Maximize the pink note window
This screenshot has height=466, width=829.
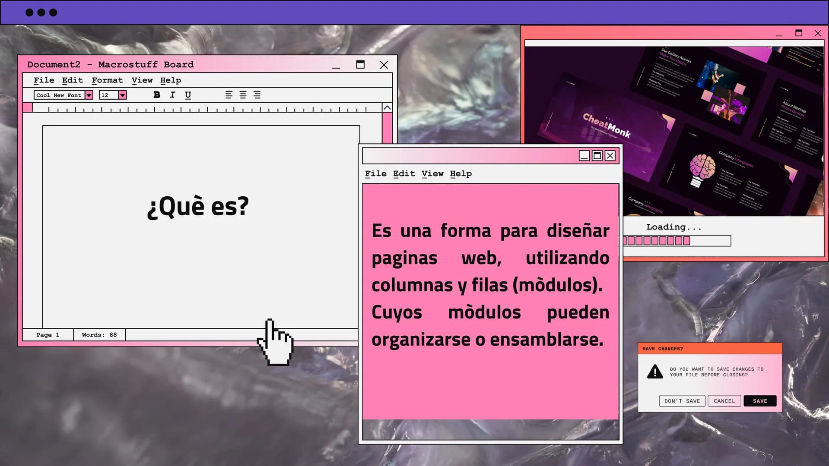[x=597, y=156]
